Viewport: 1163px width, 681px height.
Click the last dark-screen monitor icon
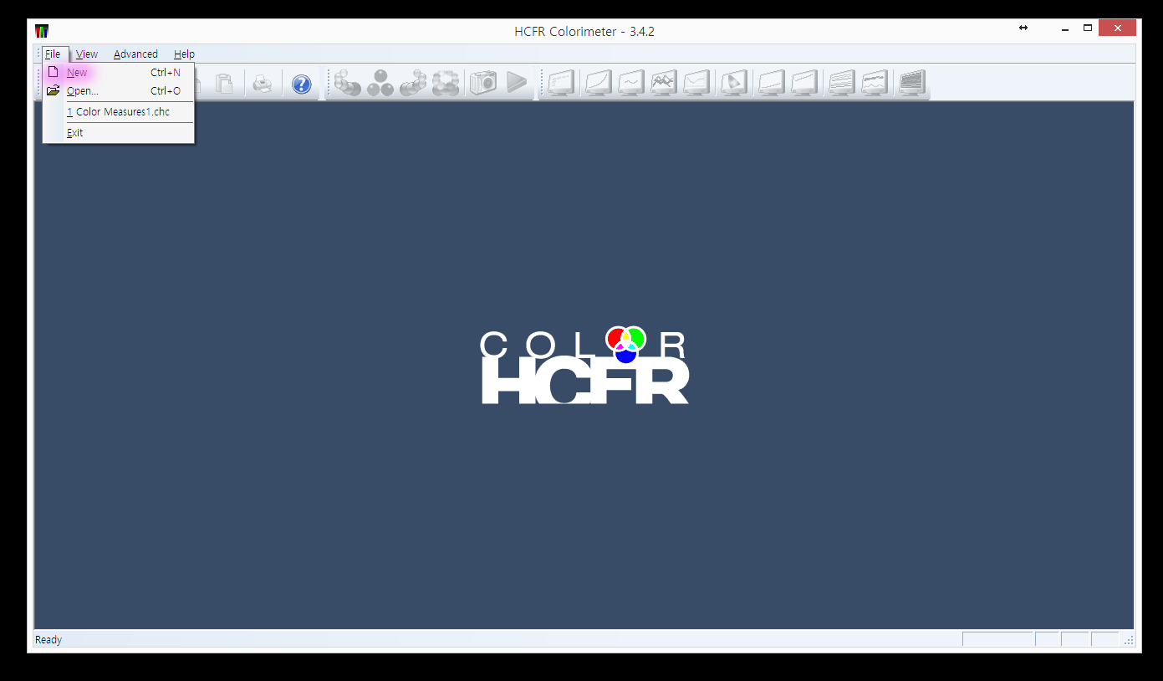click(911, 83)
